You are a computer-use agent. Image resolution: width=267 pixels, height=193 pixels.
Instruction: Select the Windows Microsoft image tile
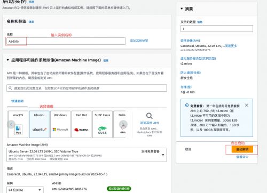(60, 124)
